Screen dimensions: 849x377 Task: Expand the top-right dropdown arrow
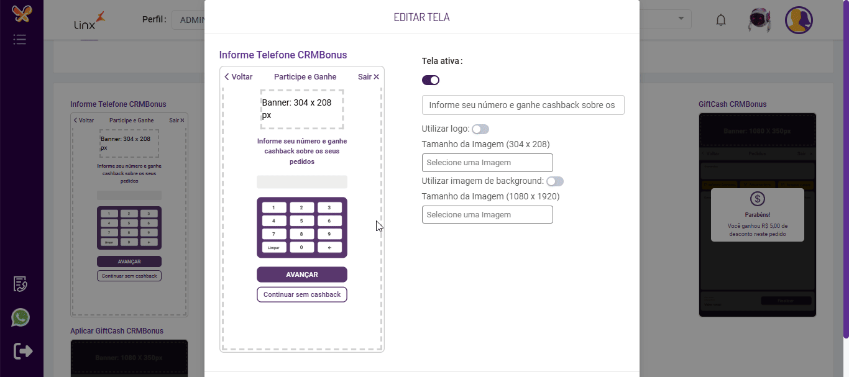pyautogui.click(x=682, y=19)
